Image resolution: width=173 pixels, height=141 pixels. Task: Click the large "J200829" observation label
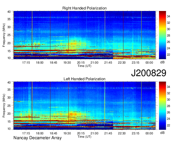click(149, 73)
